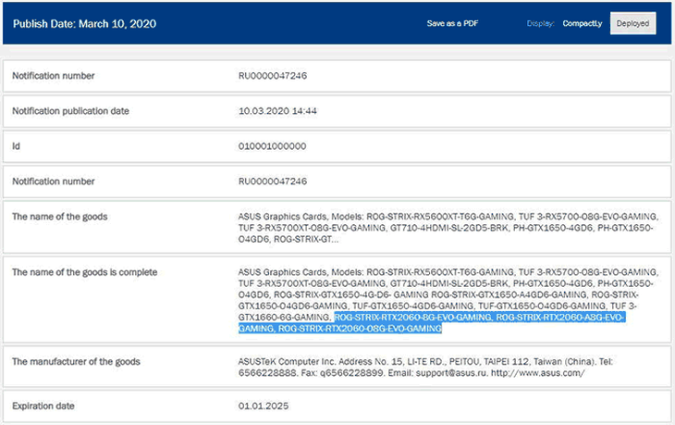Click the Expiration date label
The height and width of the screenshot is (425, 675).
[44, 405]
